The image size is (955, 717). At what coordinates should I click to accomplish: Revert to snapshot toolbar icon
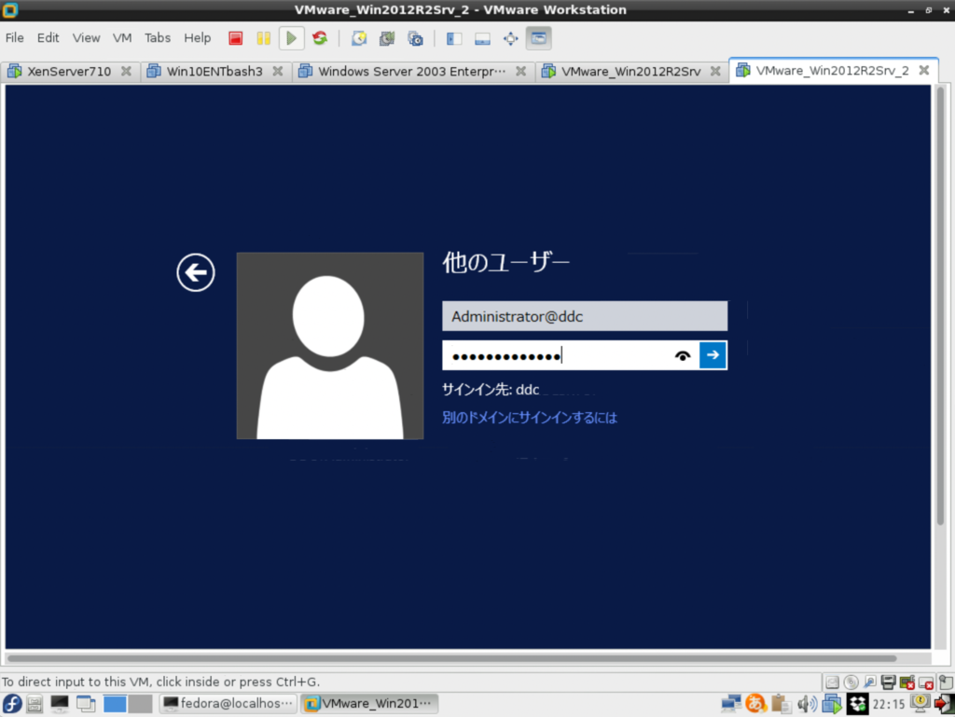[387, 38]
